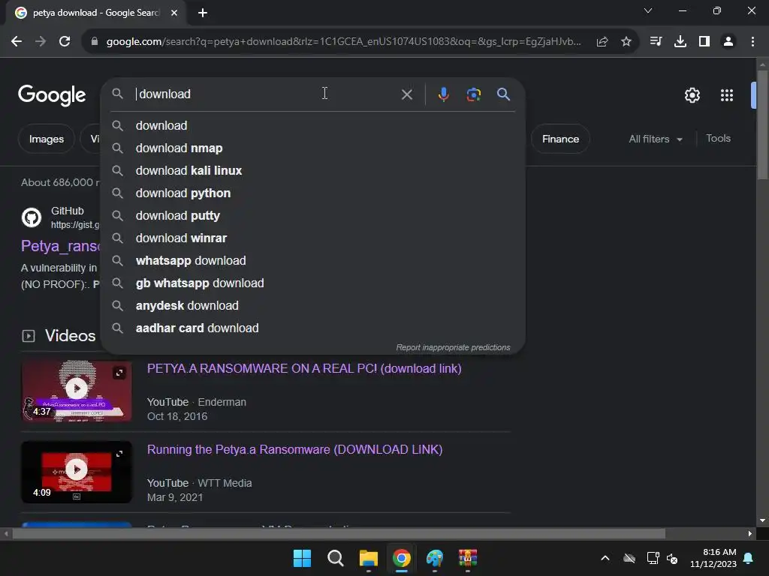Image resolution: width=769 pixels, height=576 pixels.
Task: Open WinRAR from the taskbar
Action: [468, 558]
